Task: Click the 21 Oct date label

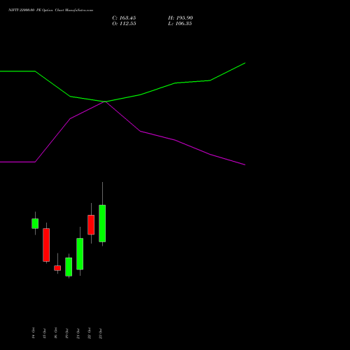Action: 78,333
